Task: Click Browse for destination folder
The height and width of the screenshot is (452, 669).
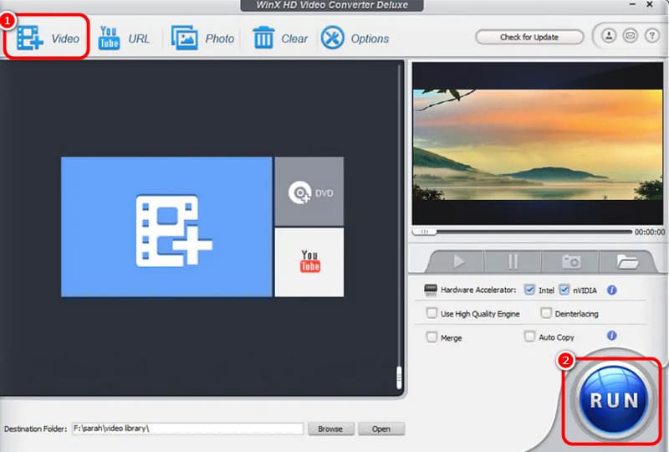Action: 330,429
